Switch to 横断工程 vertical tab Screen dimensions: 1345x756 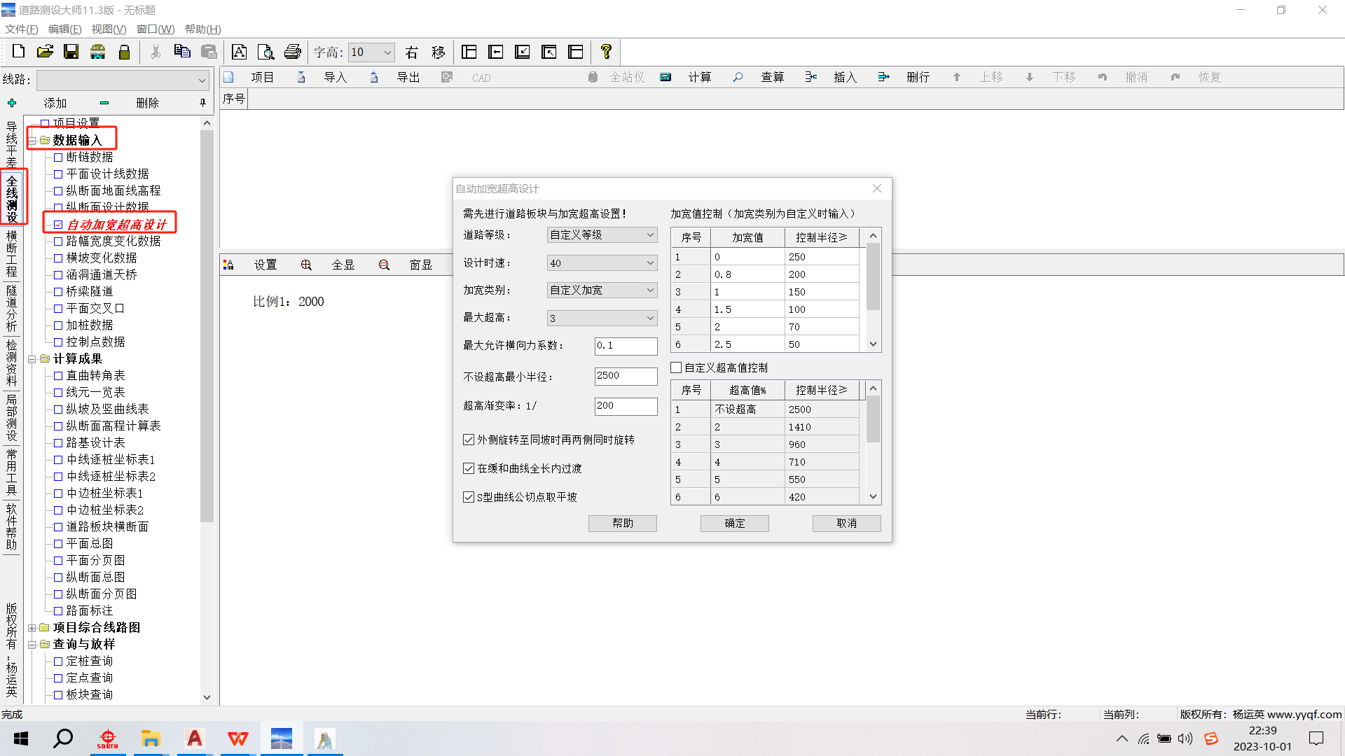click(11, 253)
